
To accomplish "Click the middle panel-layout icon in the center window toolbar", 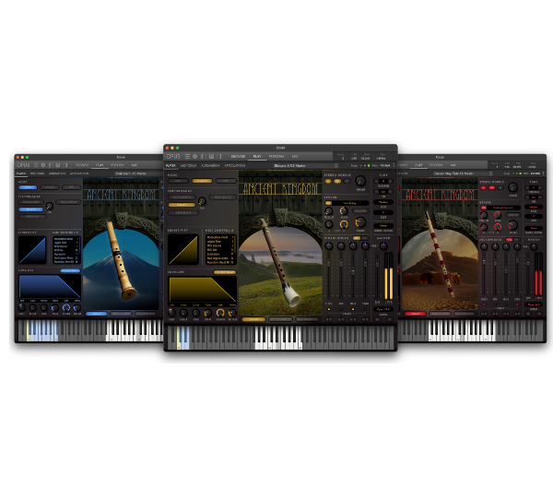I will 211,156.
